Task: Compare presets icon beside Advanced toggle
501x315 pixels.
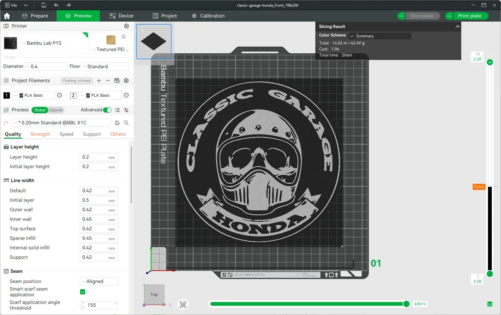Action: pyautogui.click(x=126, y=110)
